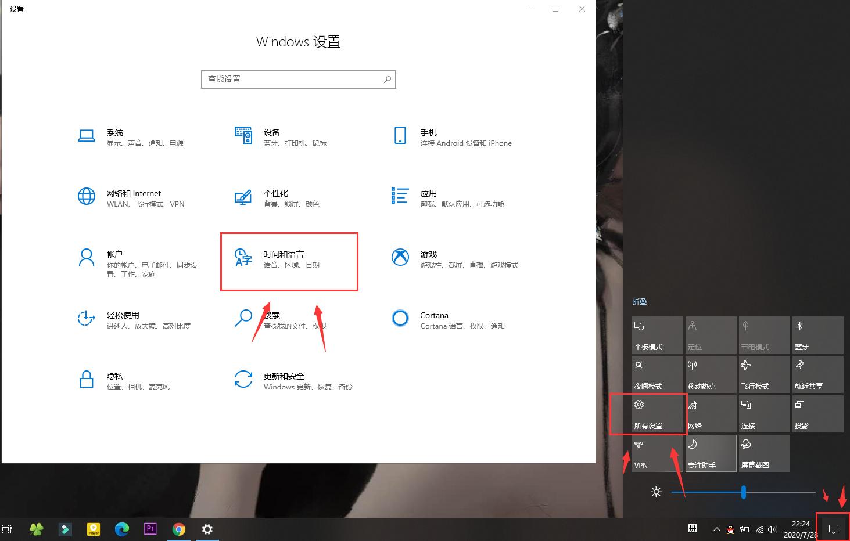Collapse quick actions via 折叠 link
850x541 pixels.
[x=639, y=301]
